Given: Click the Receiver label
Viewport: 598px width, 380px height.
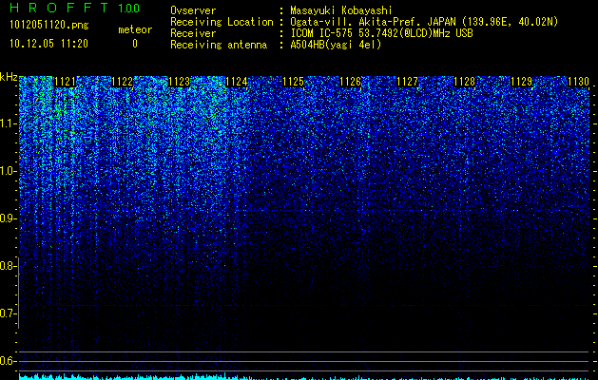Looking at the screenshot, I should tap(193, 33).
